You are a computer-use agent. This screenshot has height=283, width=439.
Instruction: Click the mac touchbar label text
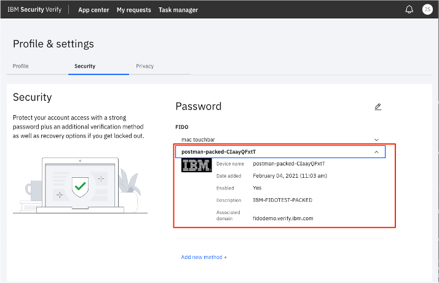pos(198,140)
